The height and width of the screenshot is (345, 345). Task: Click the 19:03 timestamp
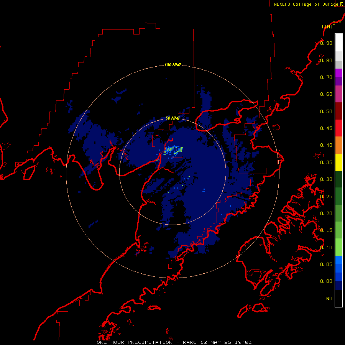tap(243, 342)
